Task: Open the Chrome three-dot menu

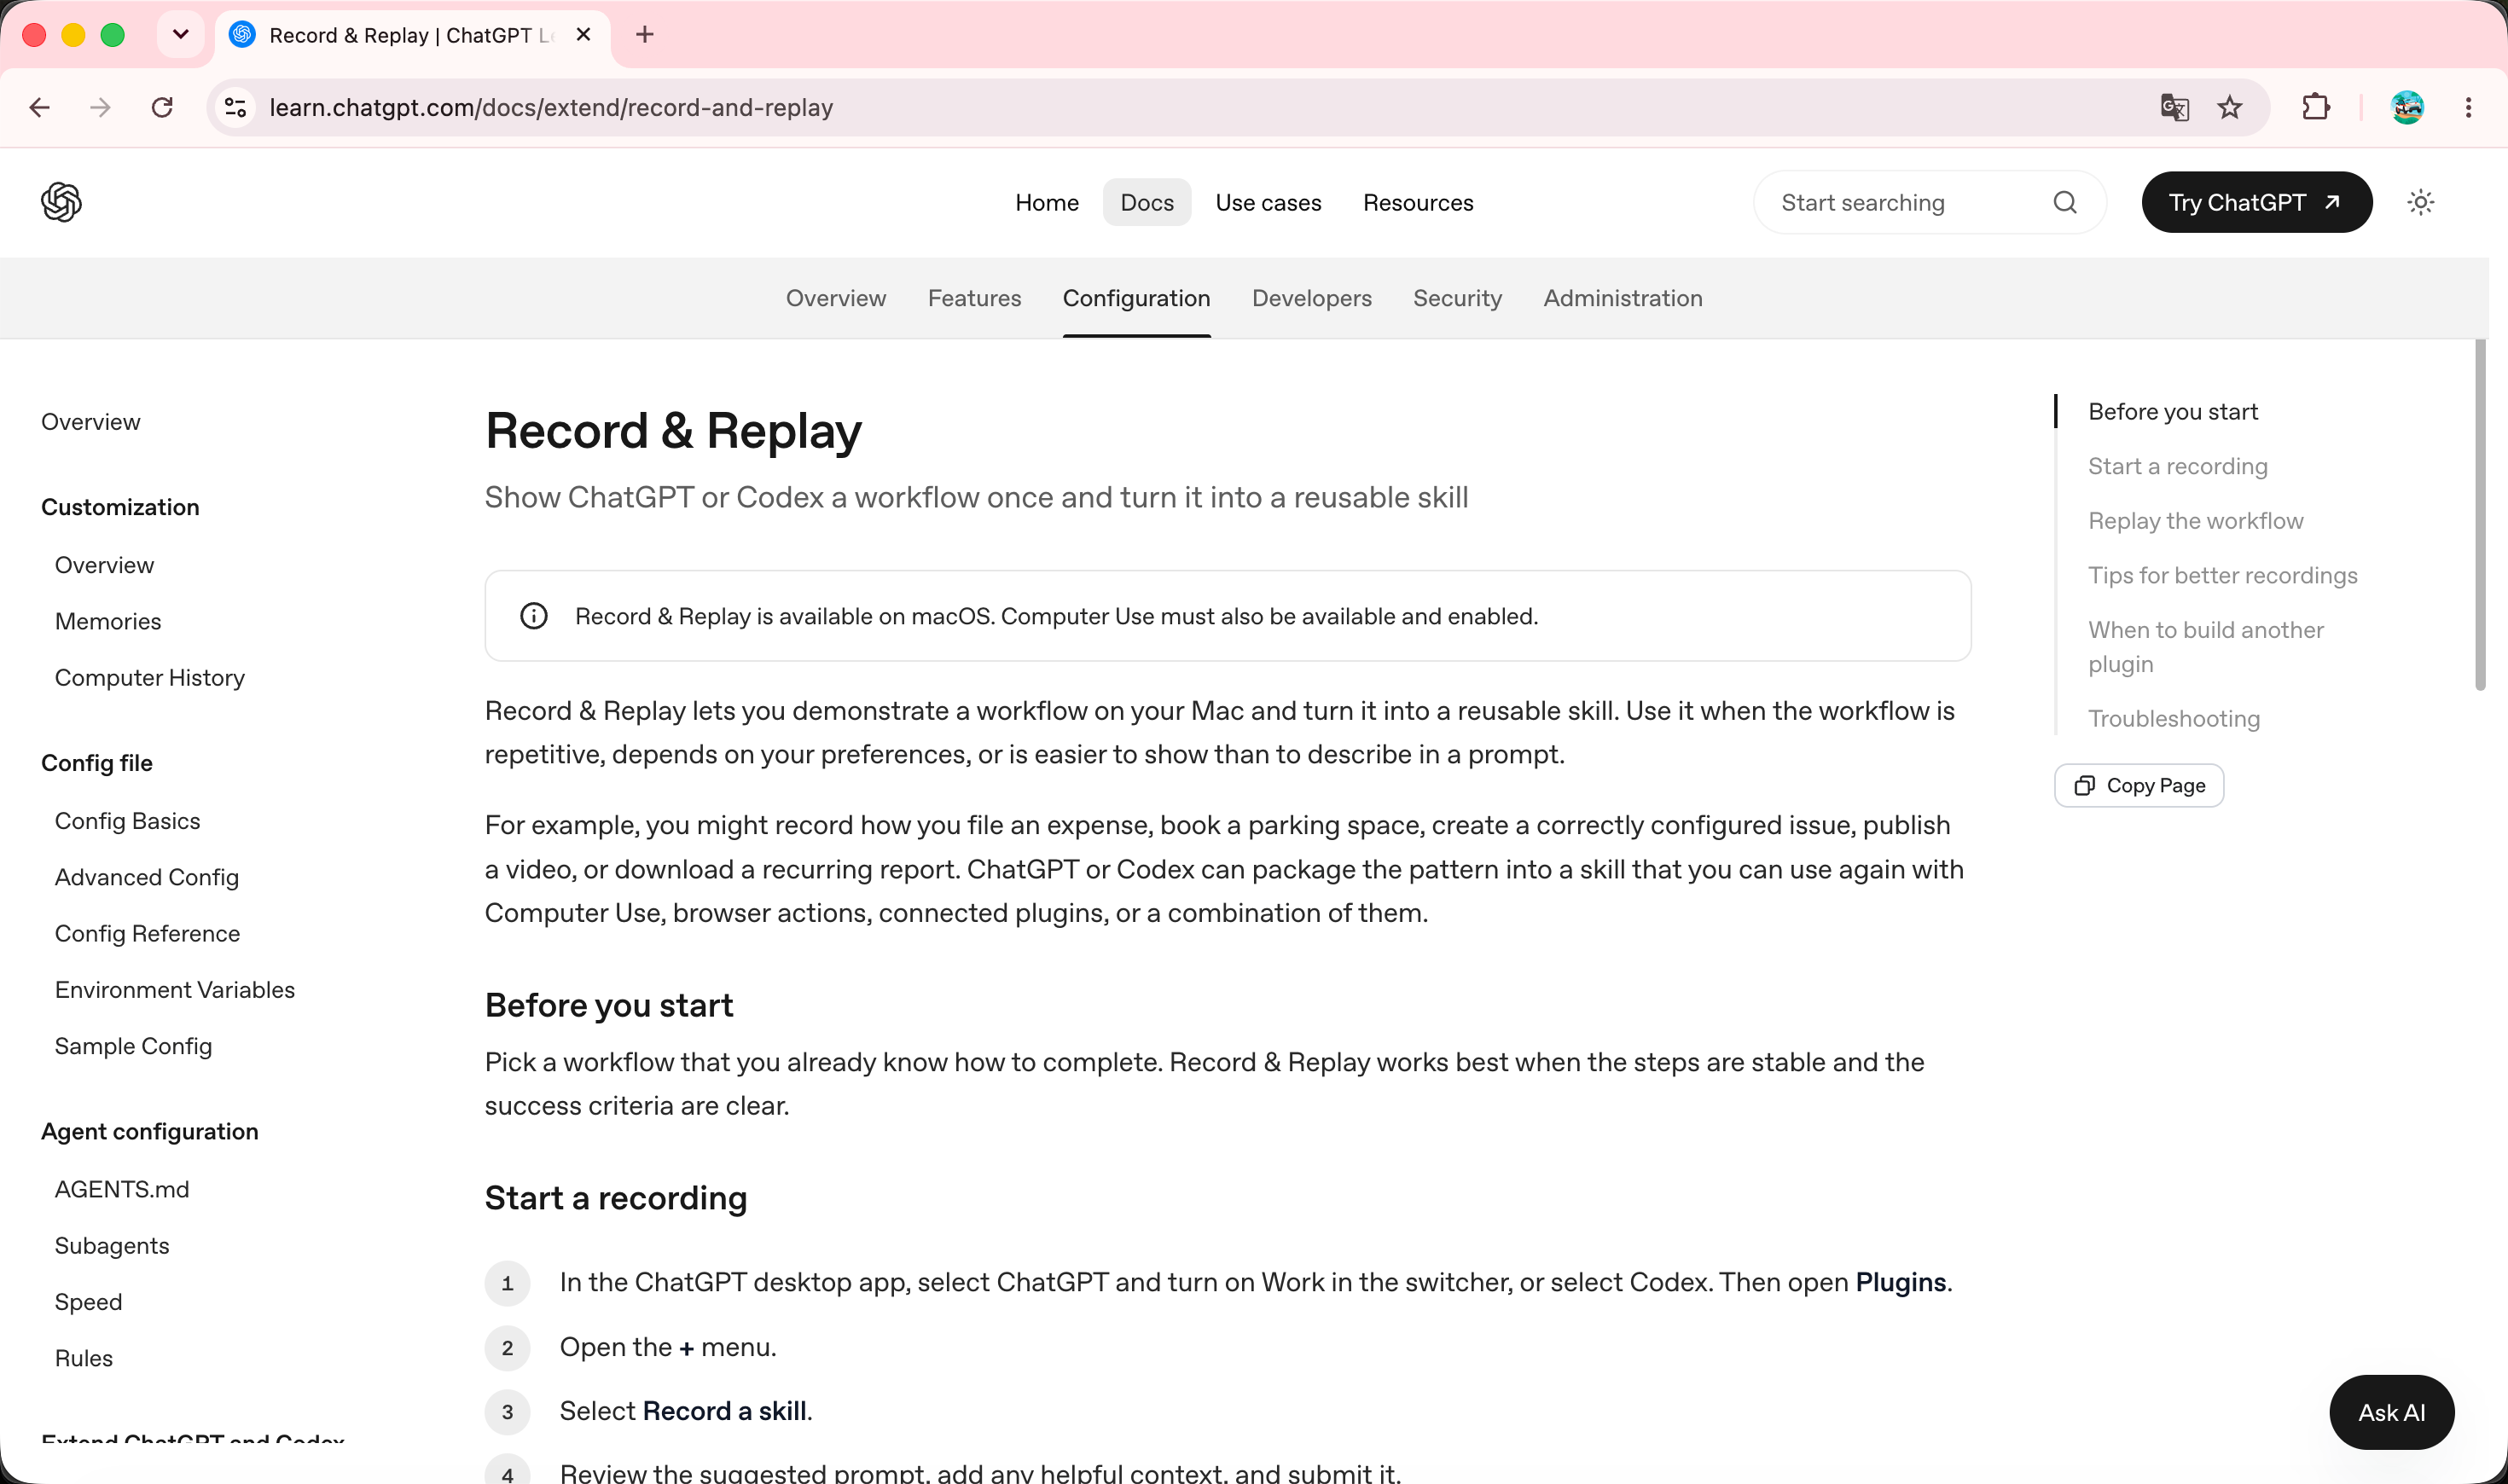Action: 2468,107
